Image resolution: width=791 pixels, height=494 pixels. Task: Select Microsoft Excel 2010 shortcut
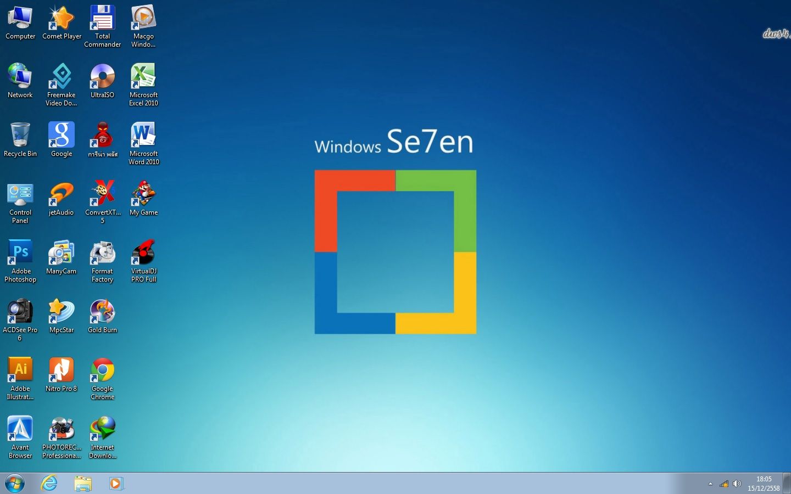pos(143,85)
